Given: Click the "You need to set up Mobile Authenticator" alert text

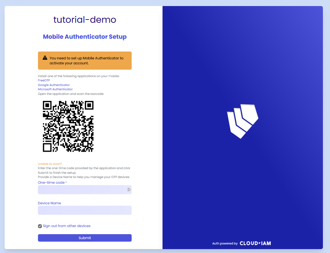Looking at the screenshot, I should [x=86, y=60].
